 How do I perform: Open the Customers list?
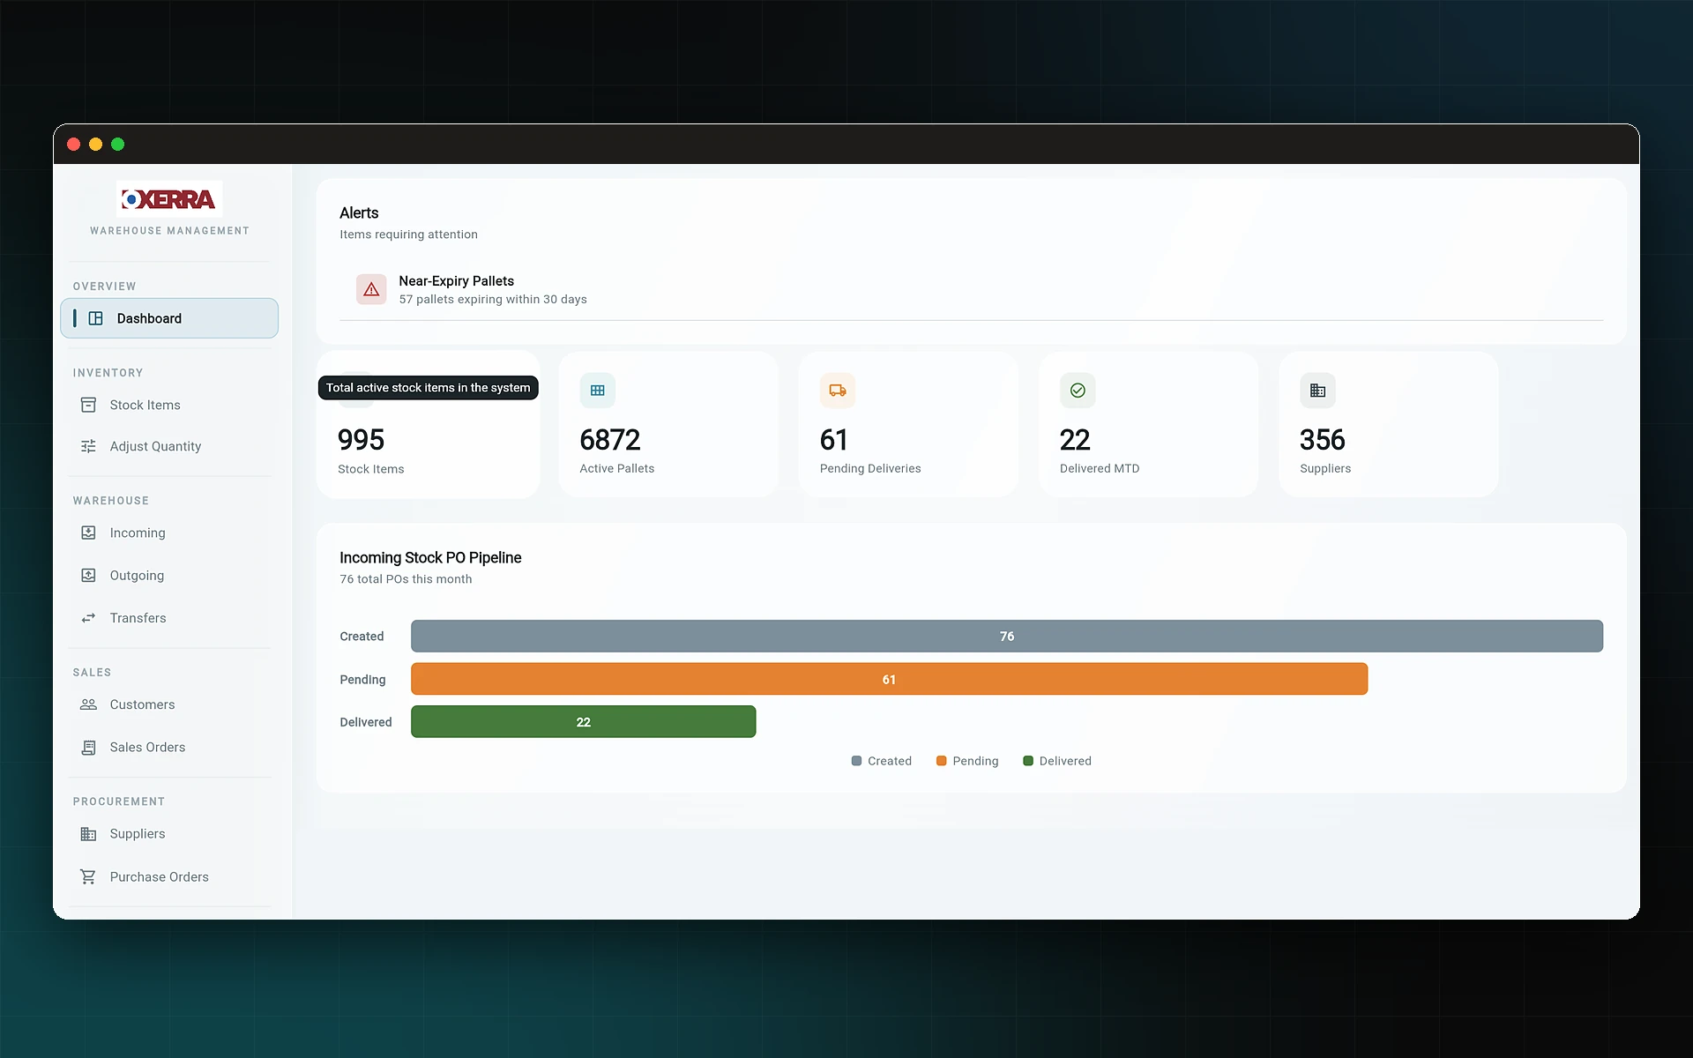coord(169,704)
